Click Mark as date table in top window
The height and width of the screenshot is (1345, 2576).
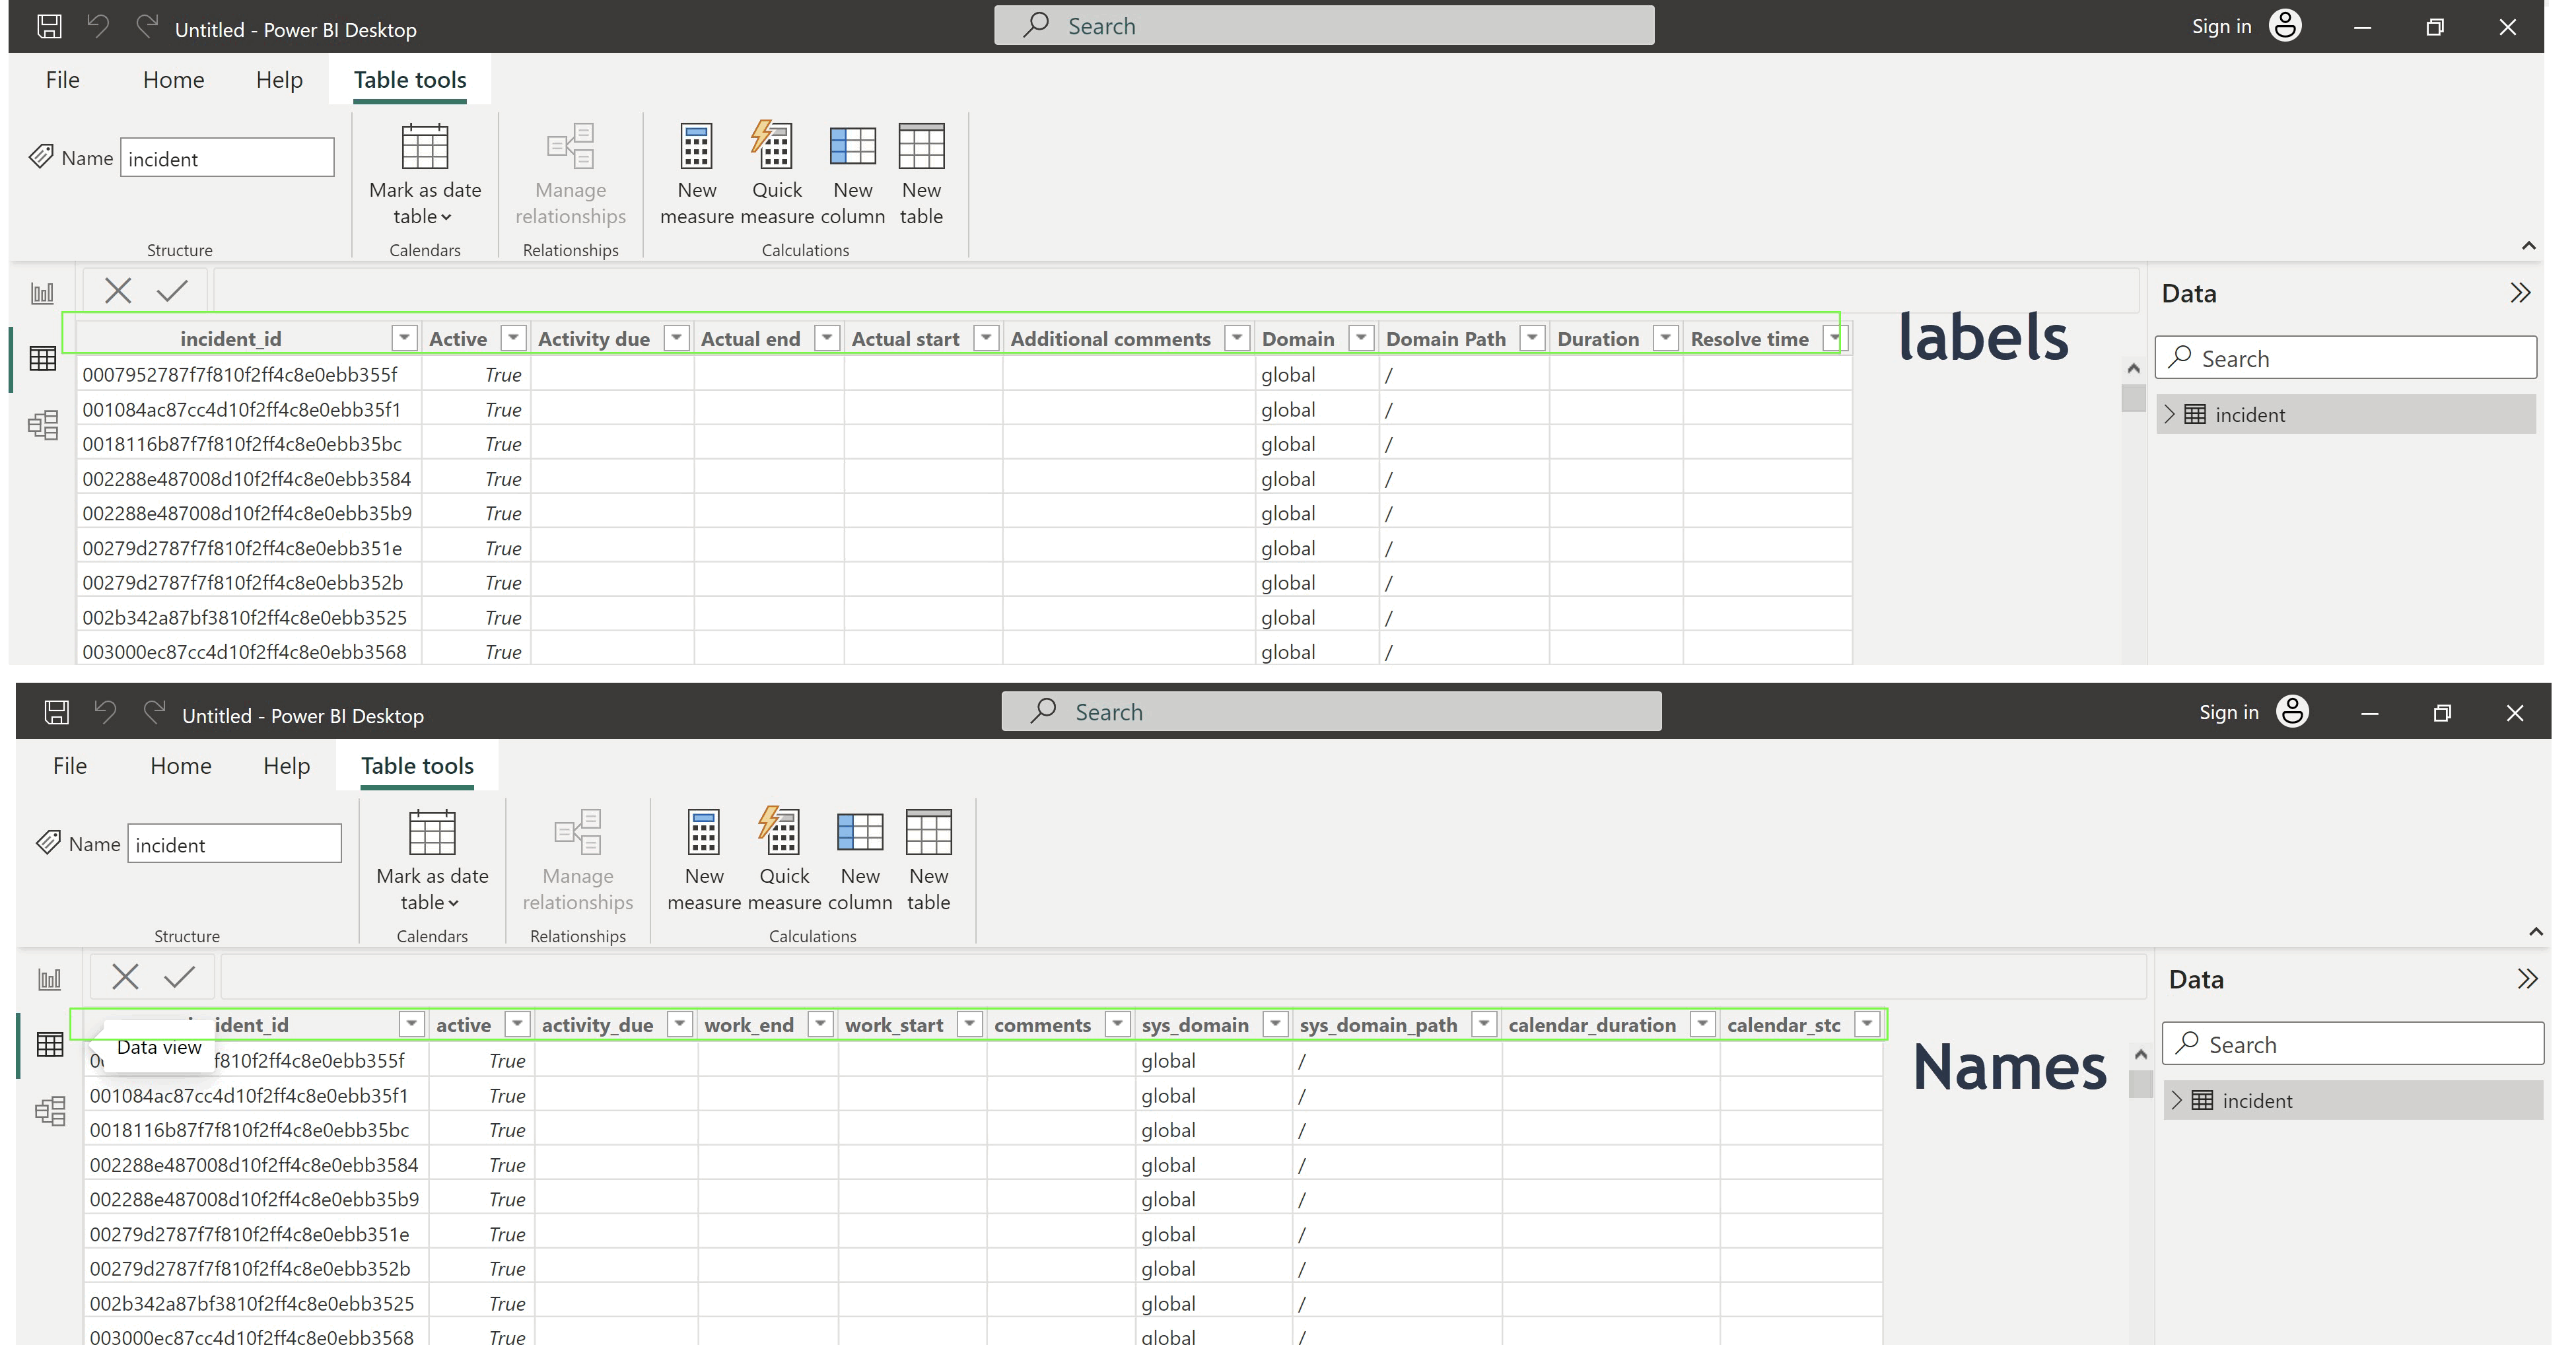pos(425,175)
